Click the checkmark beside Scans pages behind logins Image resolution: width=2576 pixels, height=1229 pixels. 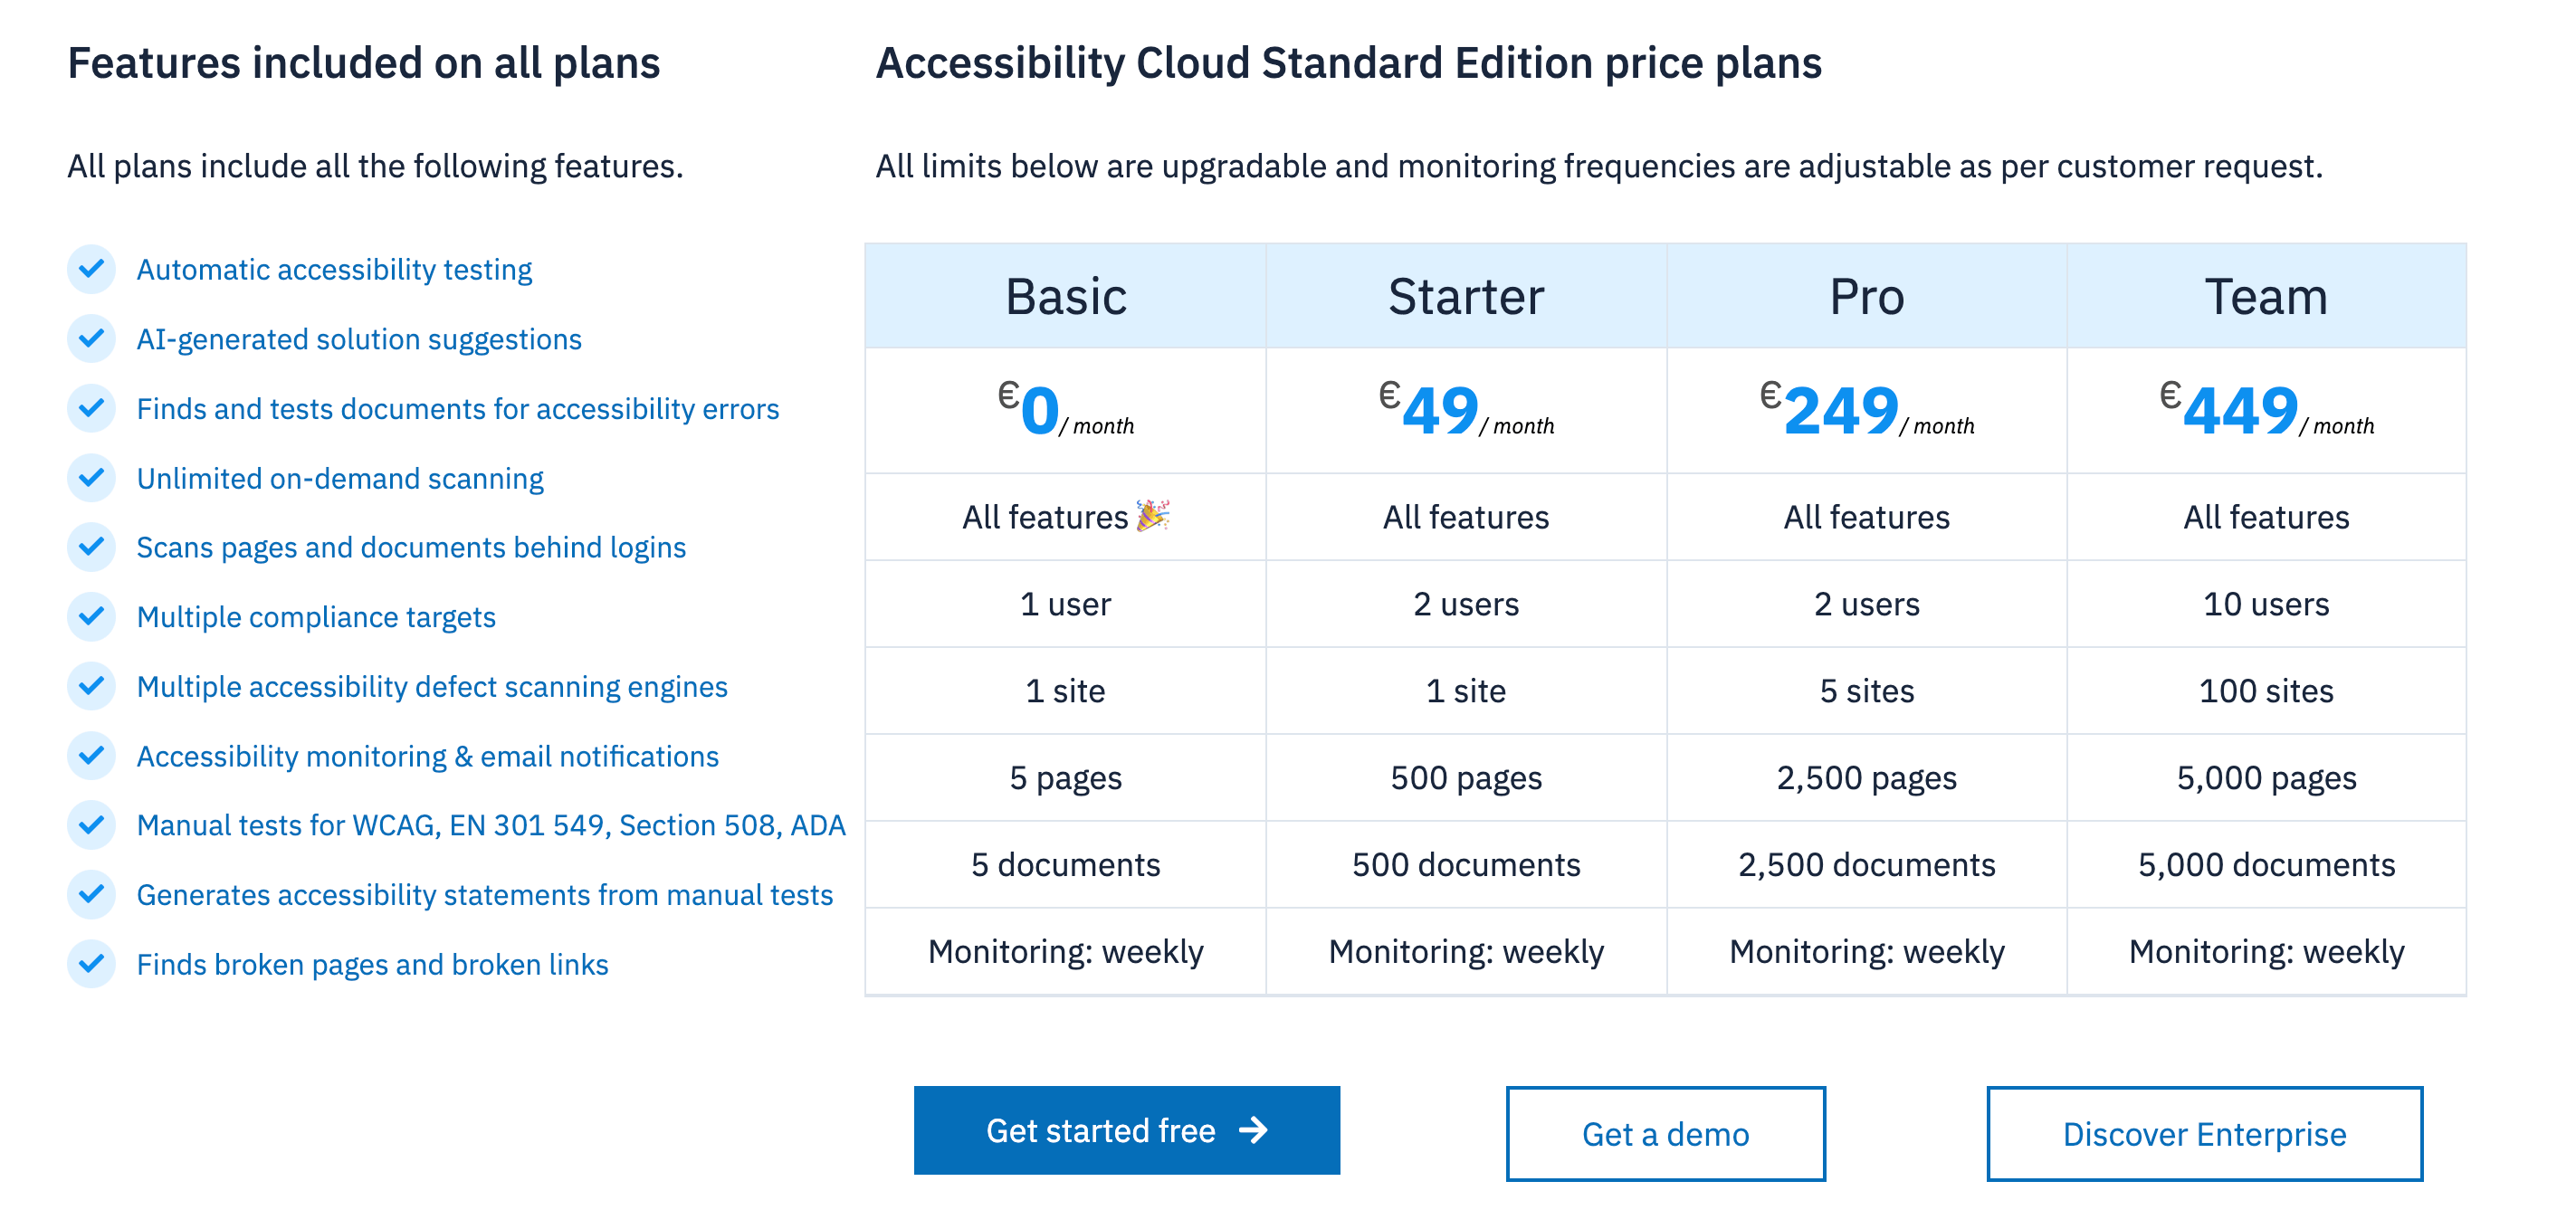click(92, 547)
